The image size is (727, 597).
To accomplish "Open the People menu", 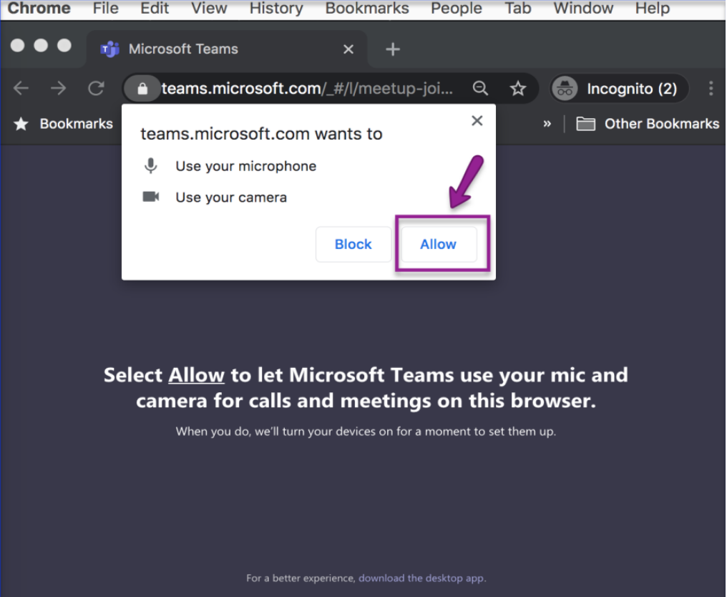I will tap(457, 8).
